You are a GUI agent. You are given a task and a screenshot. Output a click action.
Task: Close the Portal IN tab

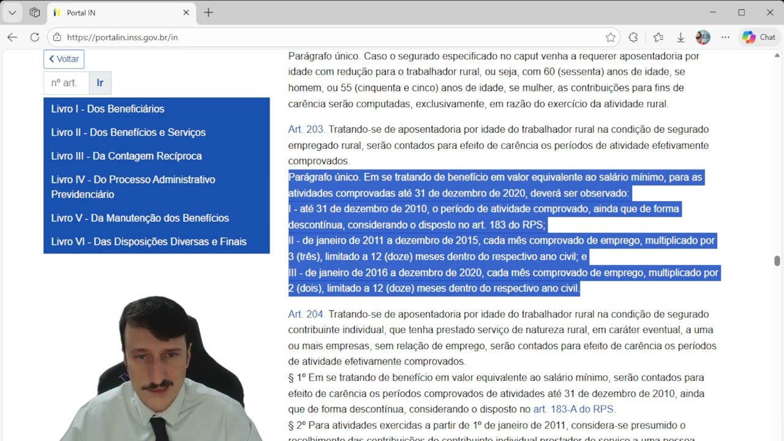click(186, 12)
